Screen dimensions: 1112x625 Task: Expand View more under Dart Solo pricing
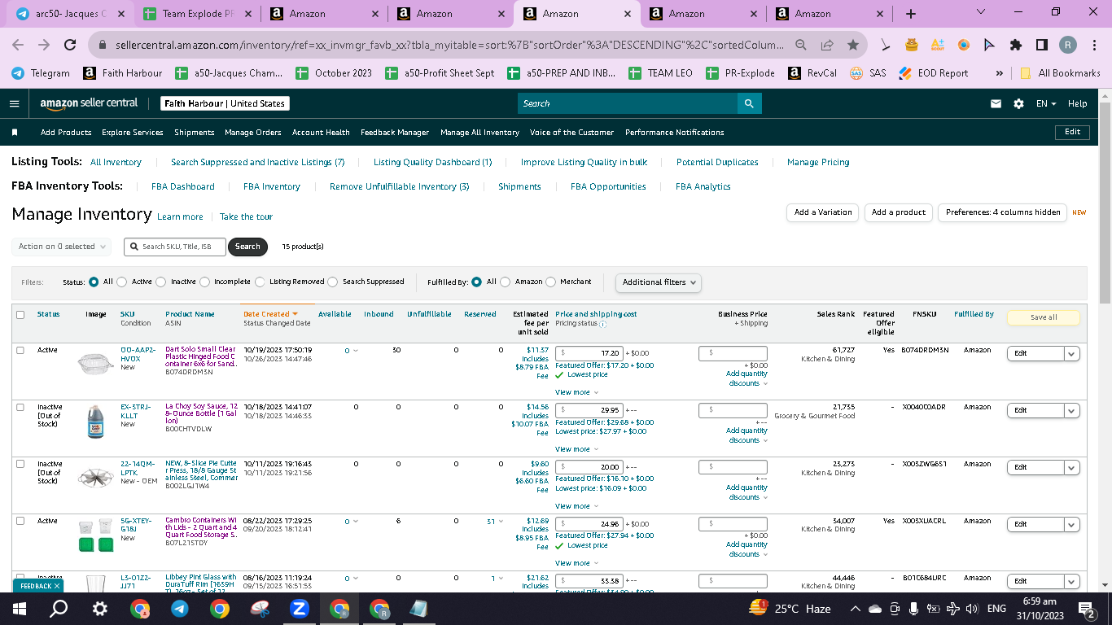tap(576, 392)
